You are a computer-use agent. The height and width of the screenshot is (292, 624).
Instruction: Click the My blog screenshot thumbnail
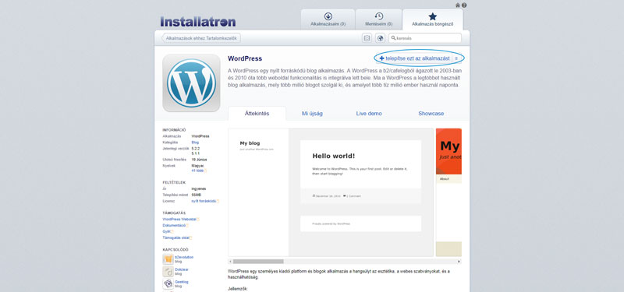click(331, 192)
